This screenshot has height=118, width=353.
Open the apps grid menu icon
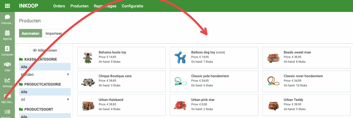pyautogui.click(x=7, y=6)
